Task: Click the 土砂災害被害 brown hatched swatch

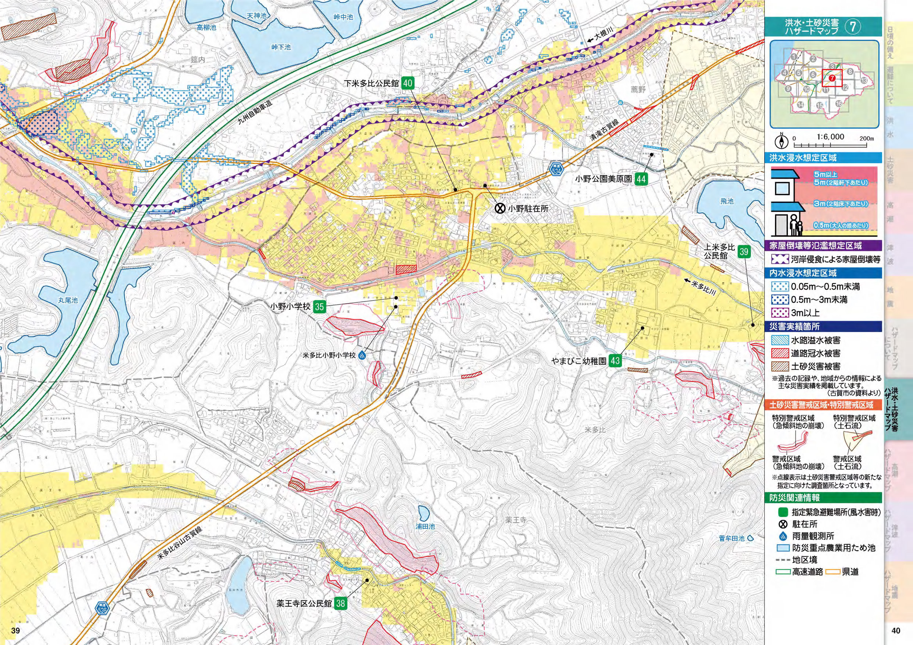Action: [x=779, y=366]
